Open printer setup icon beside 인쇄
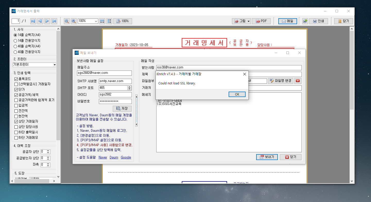 (305, 21)
